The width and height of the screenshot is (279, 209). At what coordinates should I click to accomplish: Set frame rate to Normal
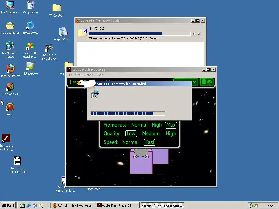[139, 125]
